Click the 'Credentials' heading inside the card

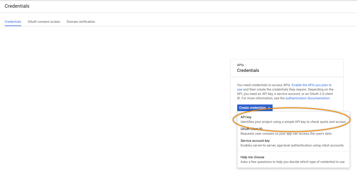(x=248, y=70)
